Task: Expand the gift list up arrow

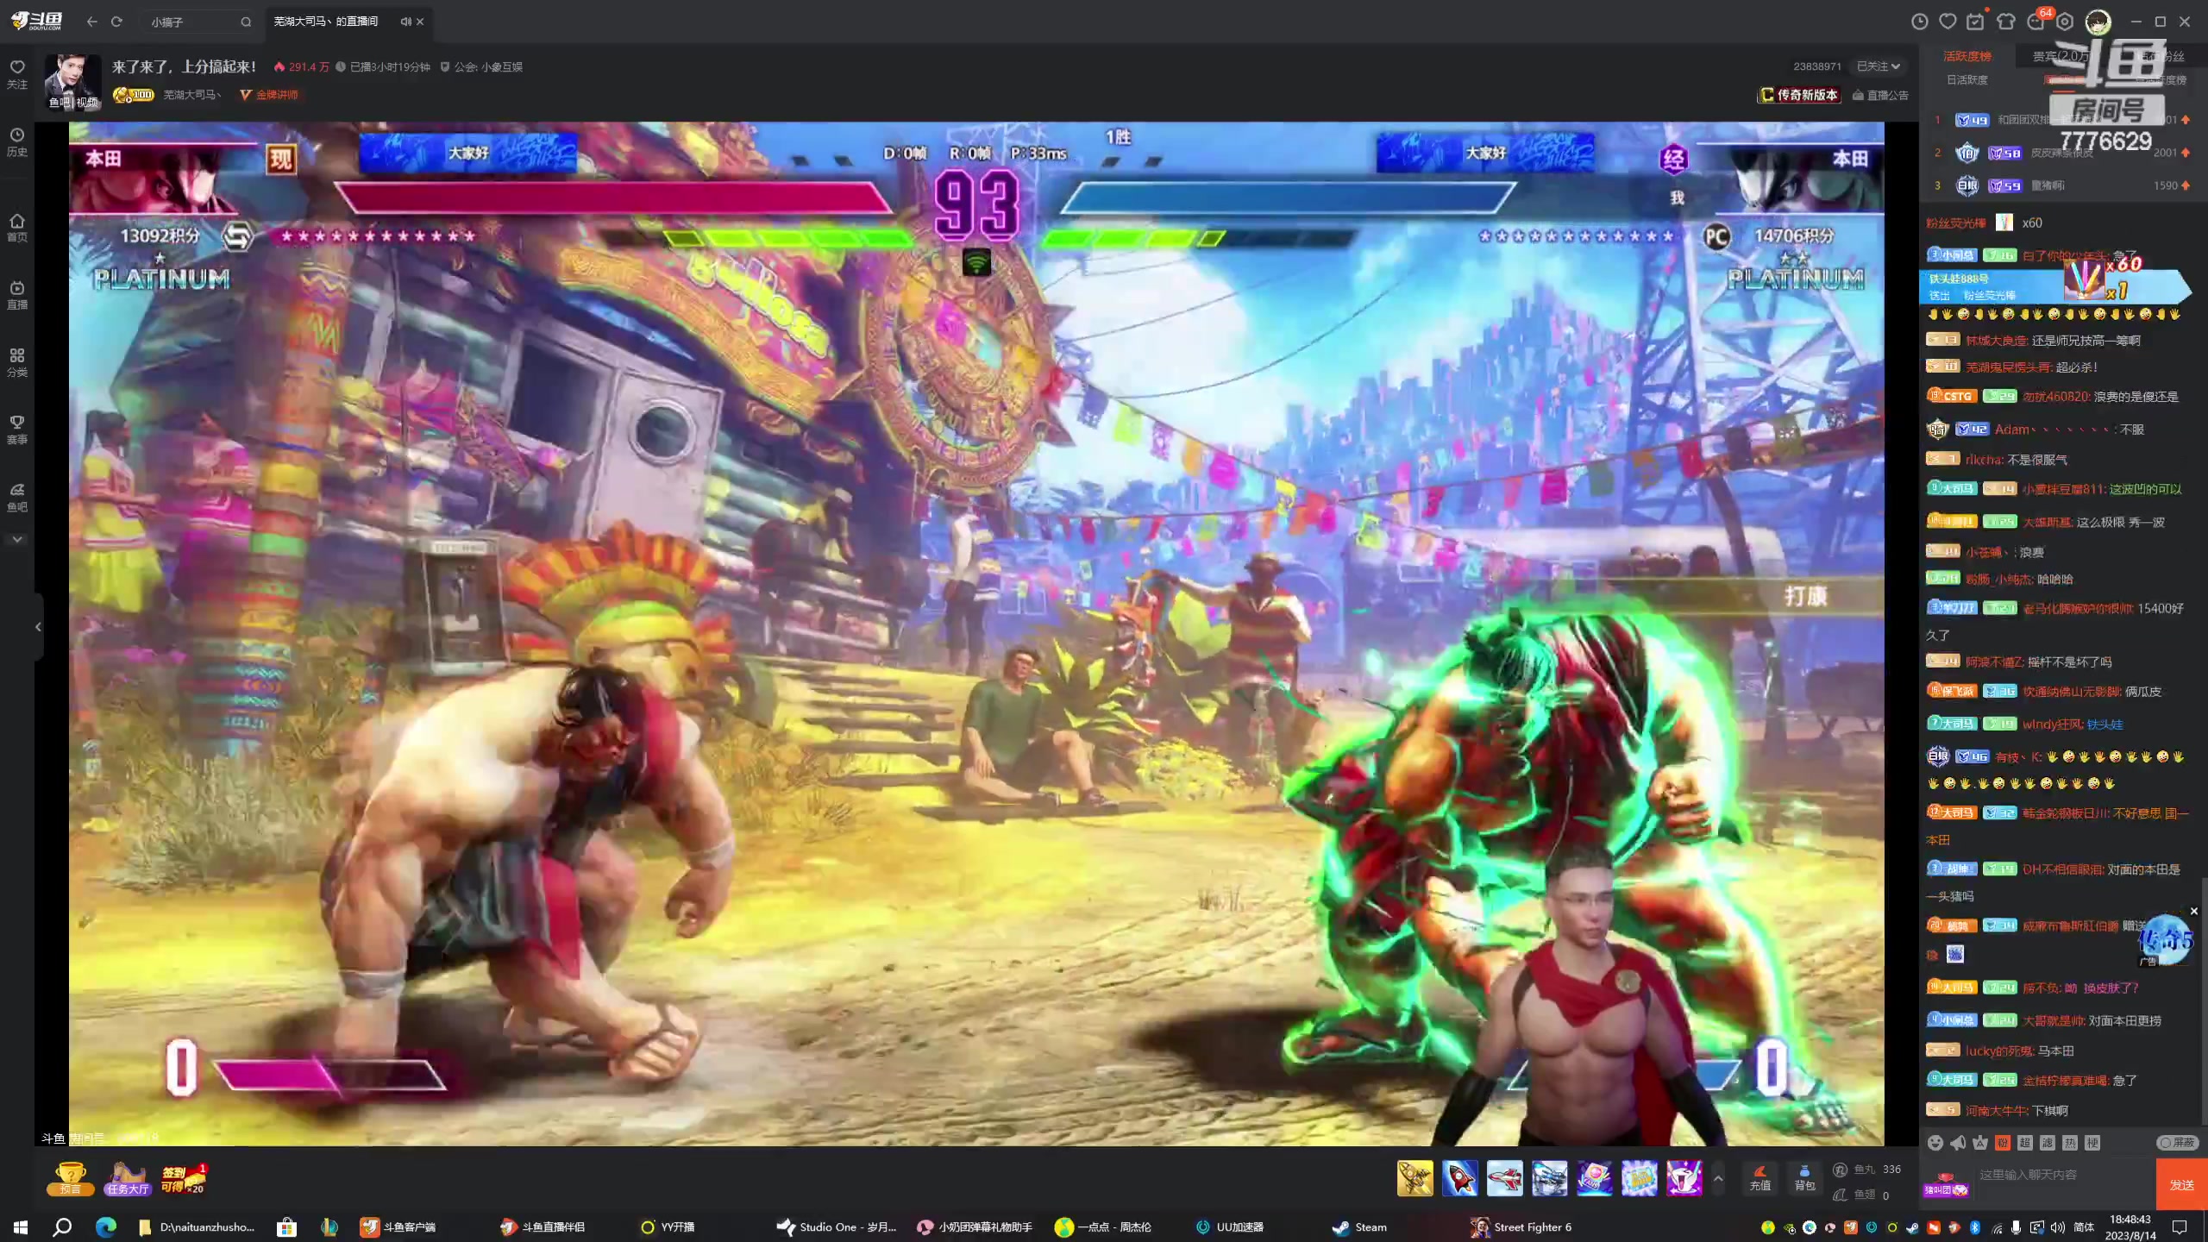Action: pos(1718,1178)
